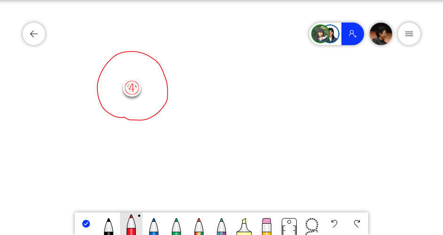Activate the pink eraser tool
The width and height of the screenshot is (443, 235).
267,226
